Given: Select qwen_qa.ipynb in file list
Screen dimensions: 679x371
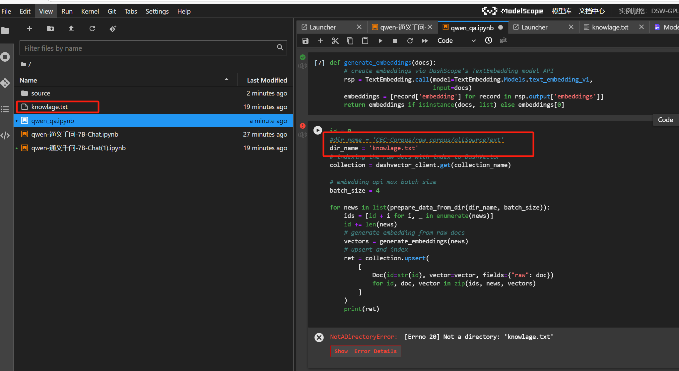Looking at the screenshot, I should [x=153, y=121].
